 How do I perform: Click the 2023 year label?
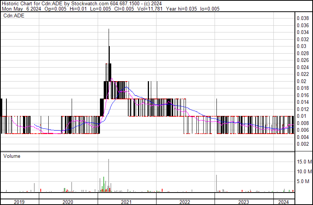pos(244,202)
